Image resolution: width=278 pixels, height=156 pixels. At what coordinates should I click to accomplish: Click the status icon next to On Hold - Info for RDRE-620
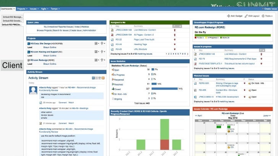point(249,84)
